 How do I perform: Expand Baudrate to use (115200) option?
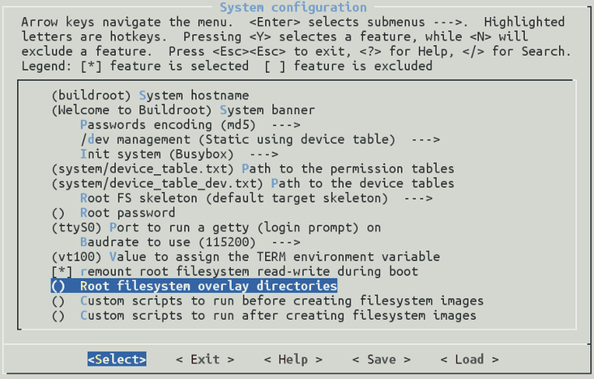[186, 242]
